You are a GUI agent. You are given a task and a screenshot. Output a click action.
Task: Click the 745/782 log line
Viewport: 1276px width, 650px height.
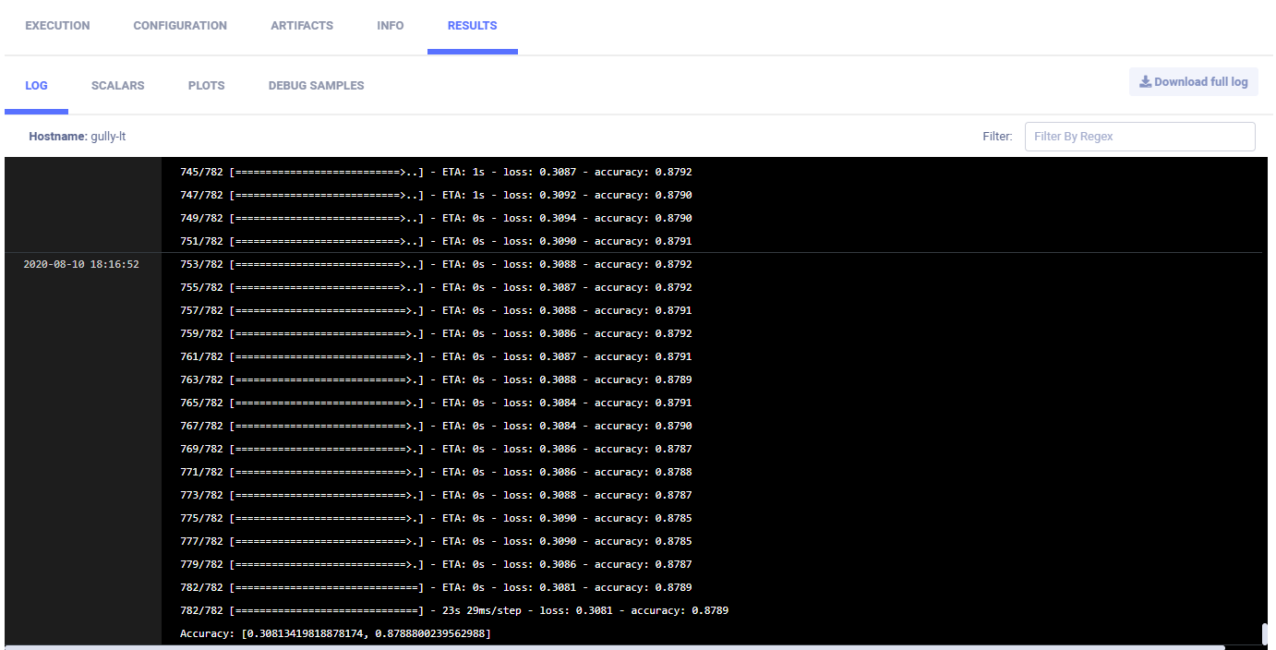click(x=436, y=173)
